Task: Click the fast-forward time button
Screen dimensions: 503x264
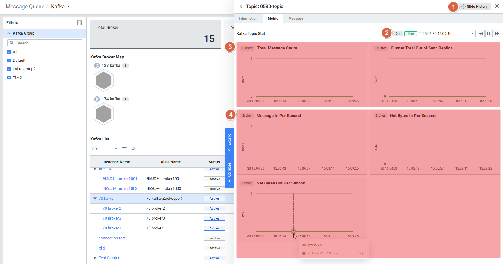Action: (x=497, y=34)
